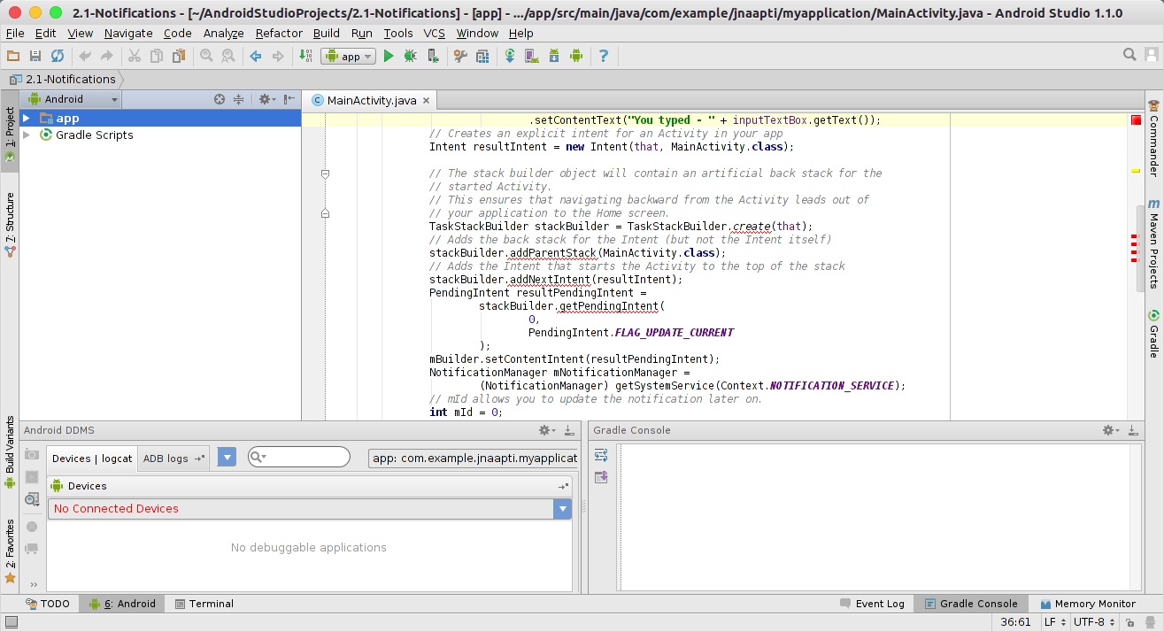Open the Refactor menu
Viewport: 1164px width, 632px height.
point(279,33)
